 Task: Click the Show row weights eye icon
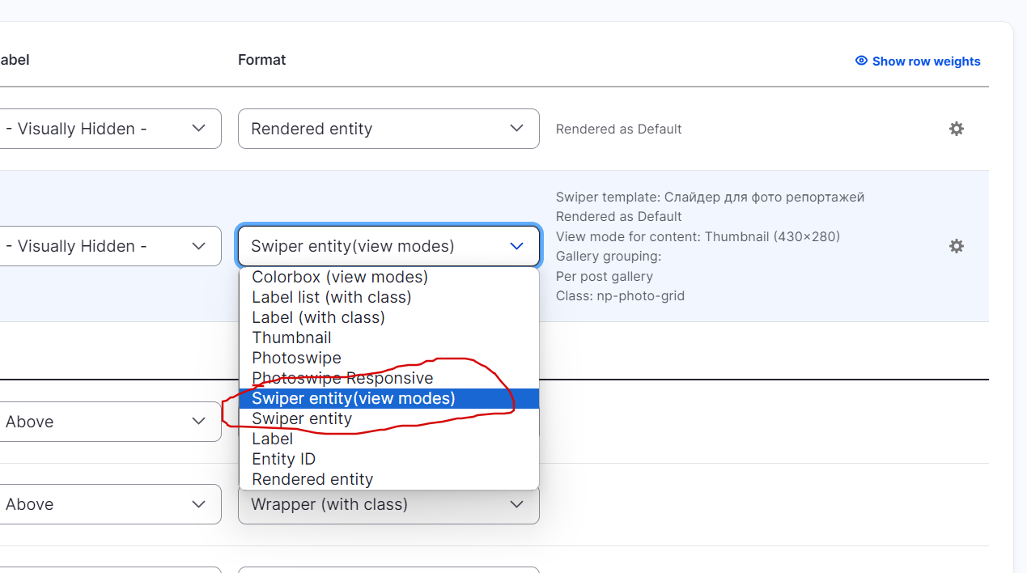(x=859, y=61)
